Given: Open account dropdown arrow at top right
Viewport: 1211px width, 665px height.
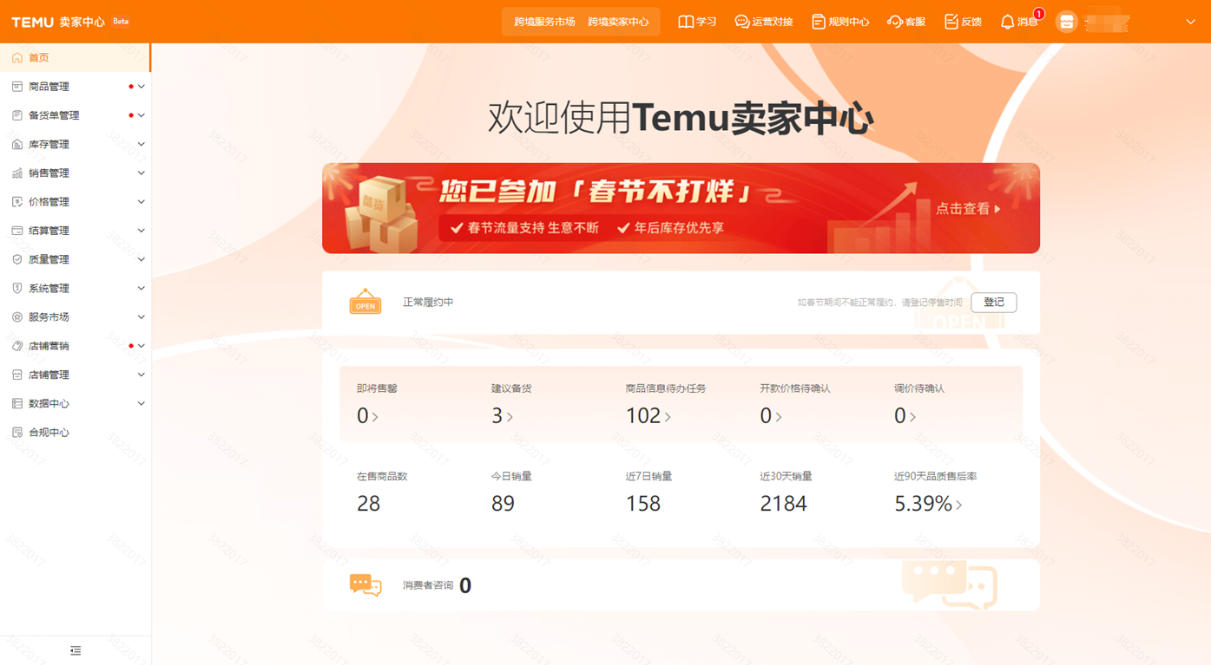Looking at the screenshot, I should (x=1190, y=22).
